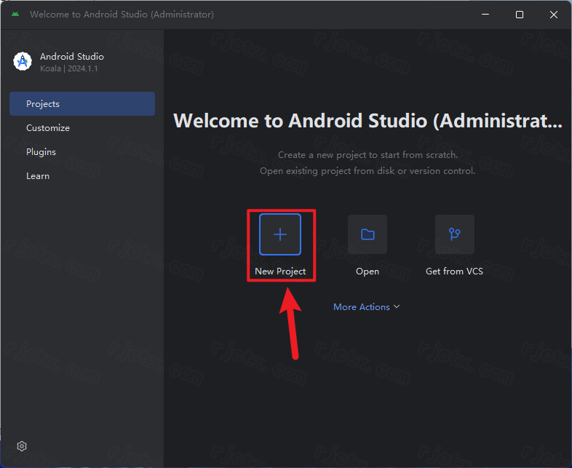572x468 pixels.
Task: Click the Android icon in title bar
Action: 15,15
